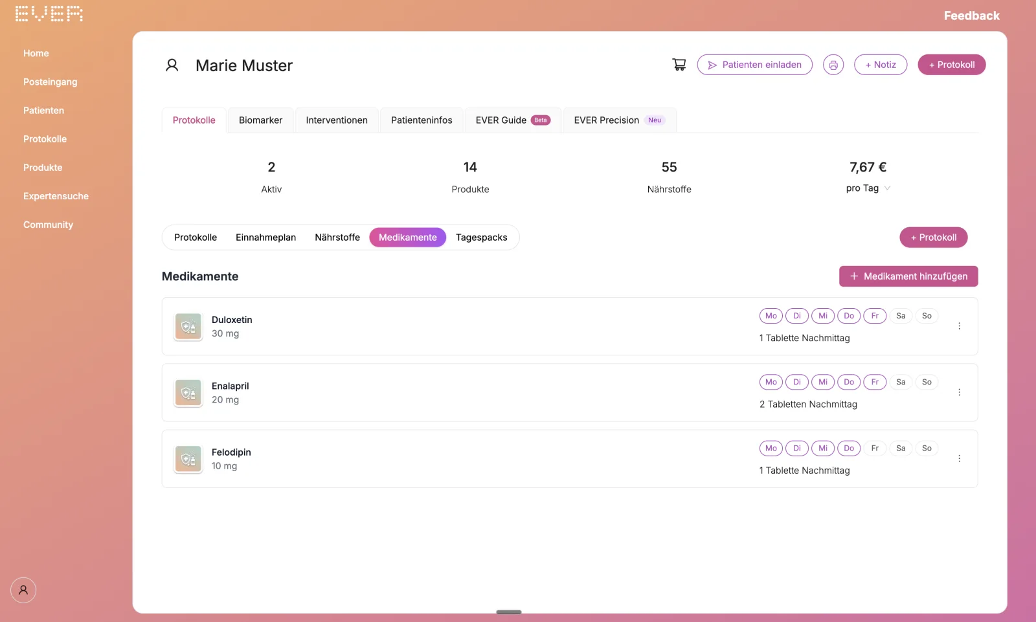Screen dimensions: 1036x622
Task: Switch to the Interventionen tab
Action: pyautogui.click(x=337, y=120)
